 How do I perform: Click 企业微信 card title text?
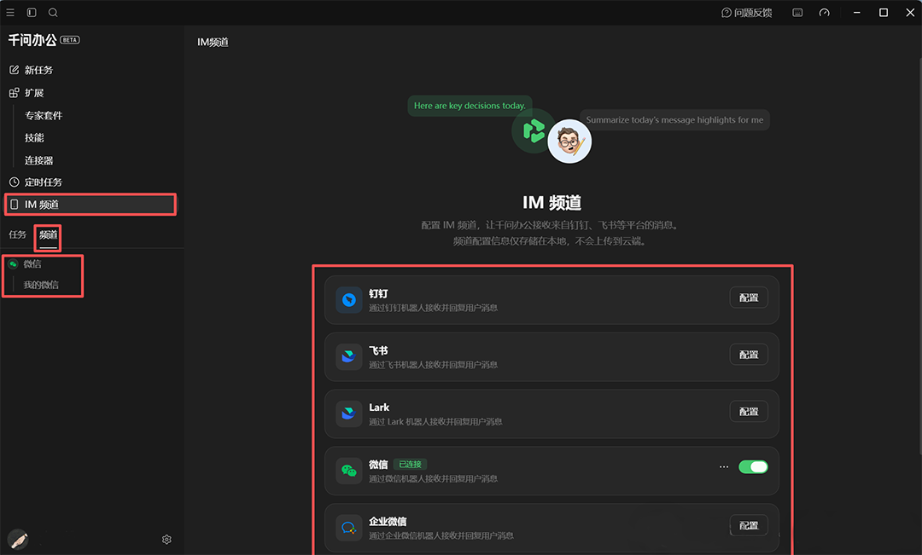[x=388, y=522]
